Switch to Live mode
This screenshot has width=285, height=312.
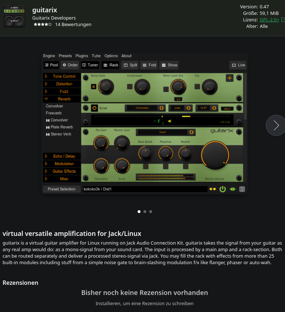click(238, 65)
